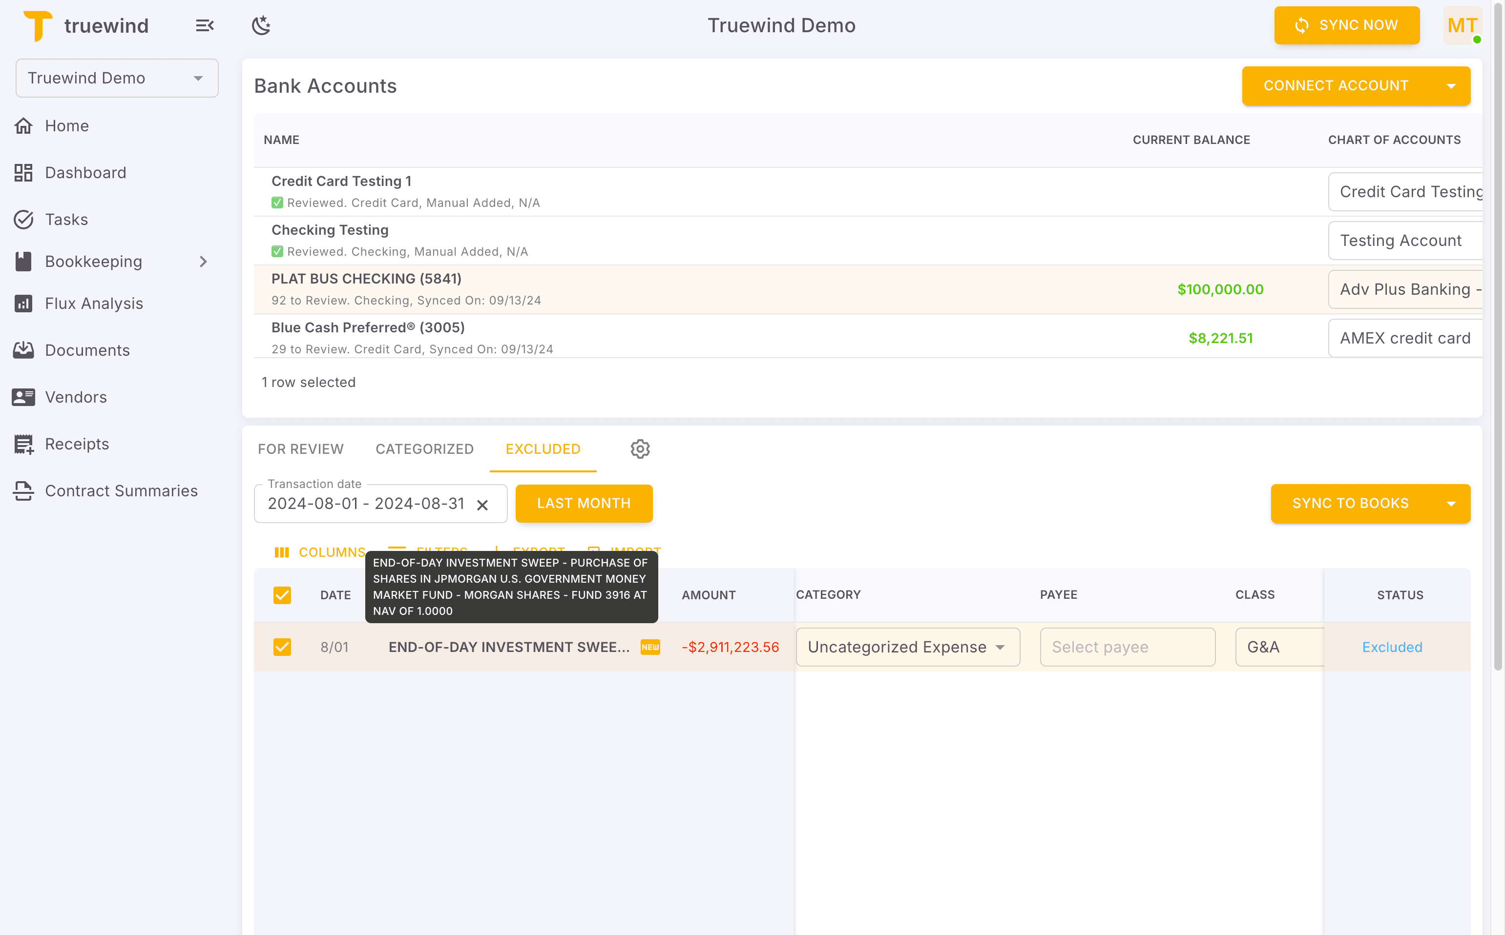Open the Truewind Demo company selector
The width and height of the screenshot is (1505, 935).
pos(117,78)
